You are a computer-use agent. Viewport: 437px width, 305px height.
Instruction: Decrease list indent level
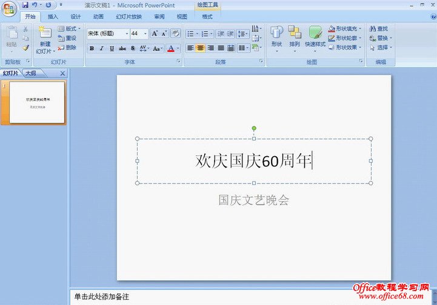pos(221,34)
